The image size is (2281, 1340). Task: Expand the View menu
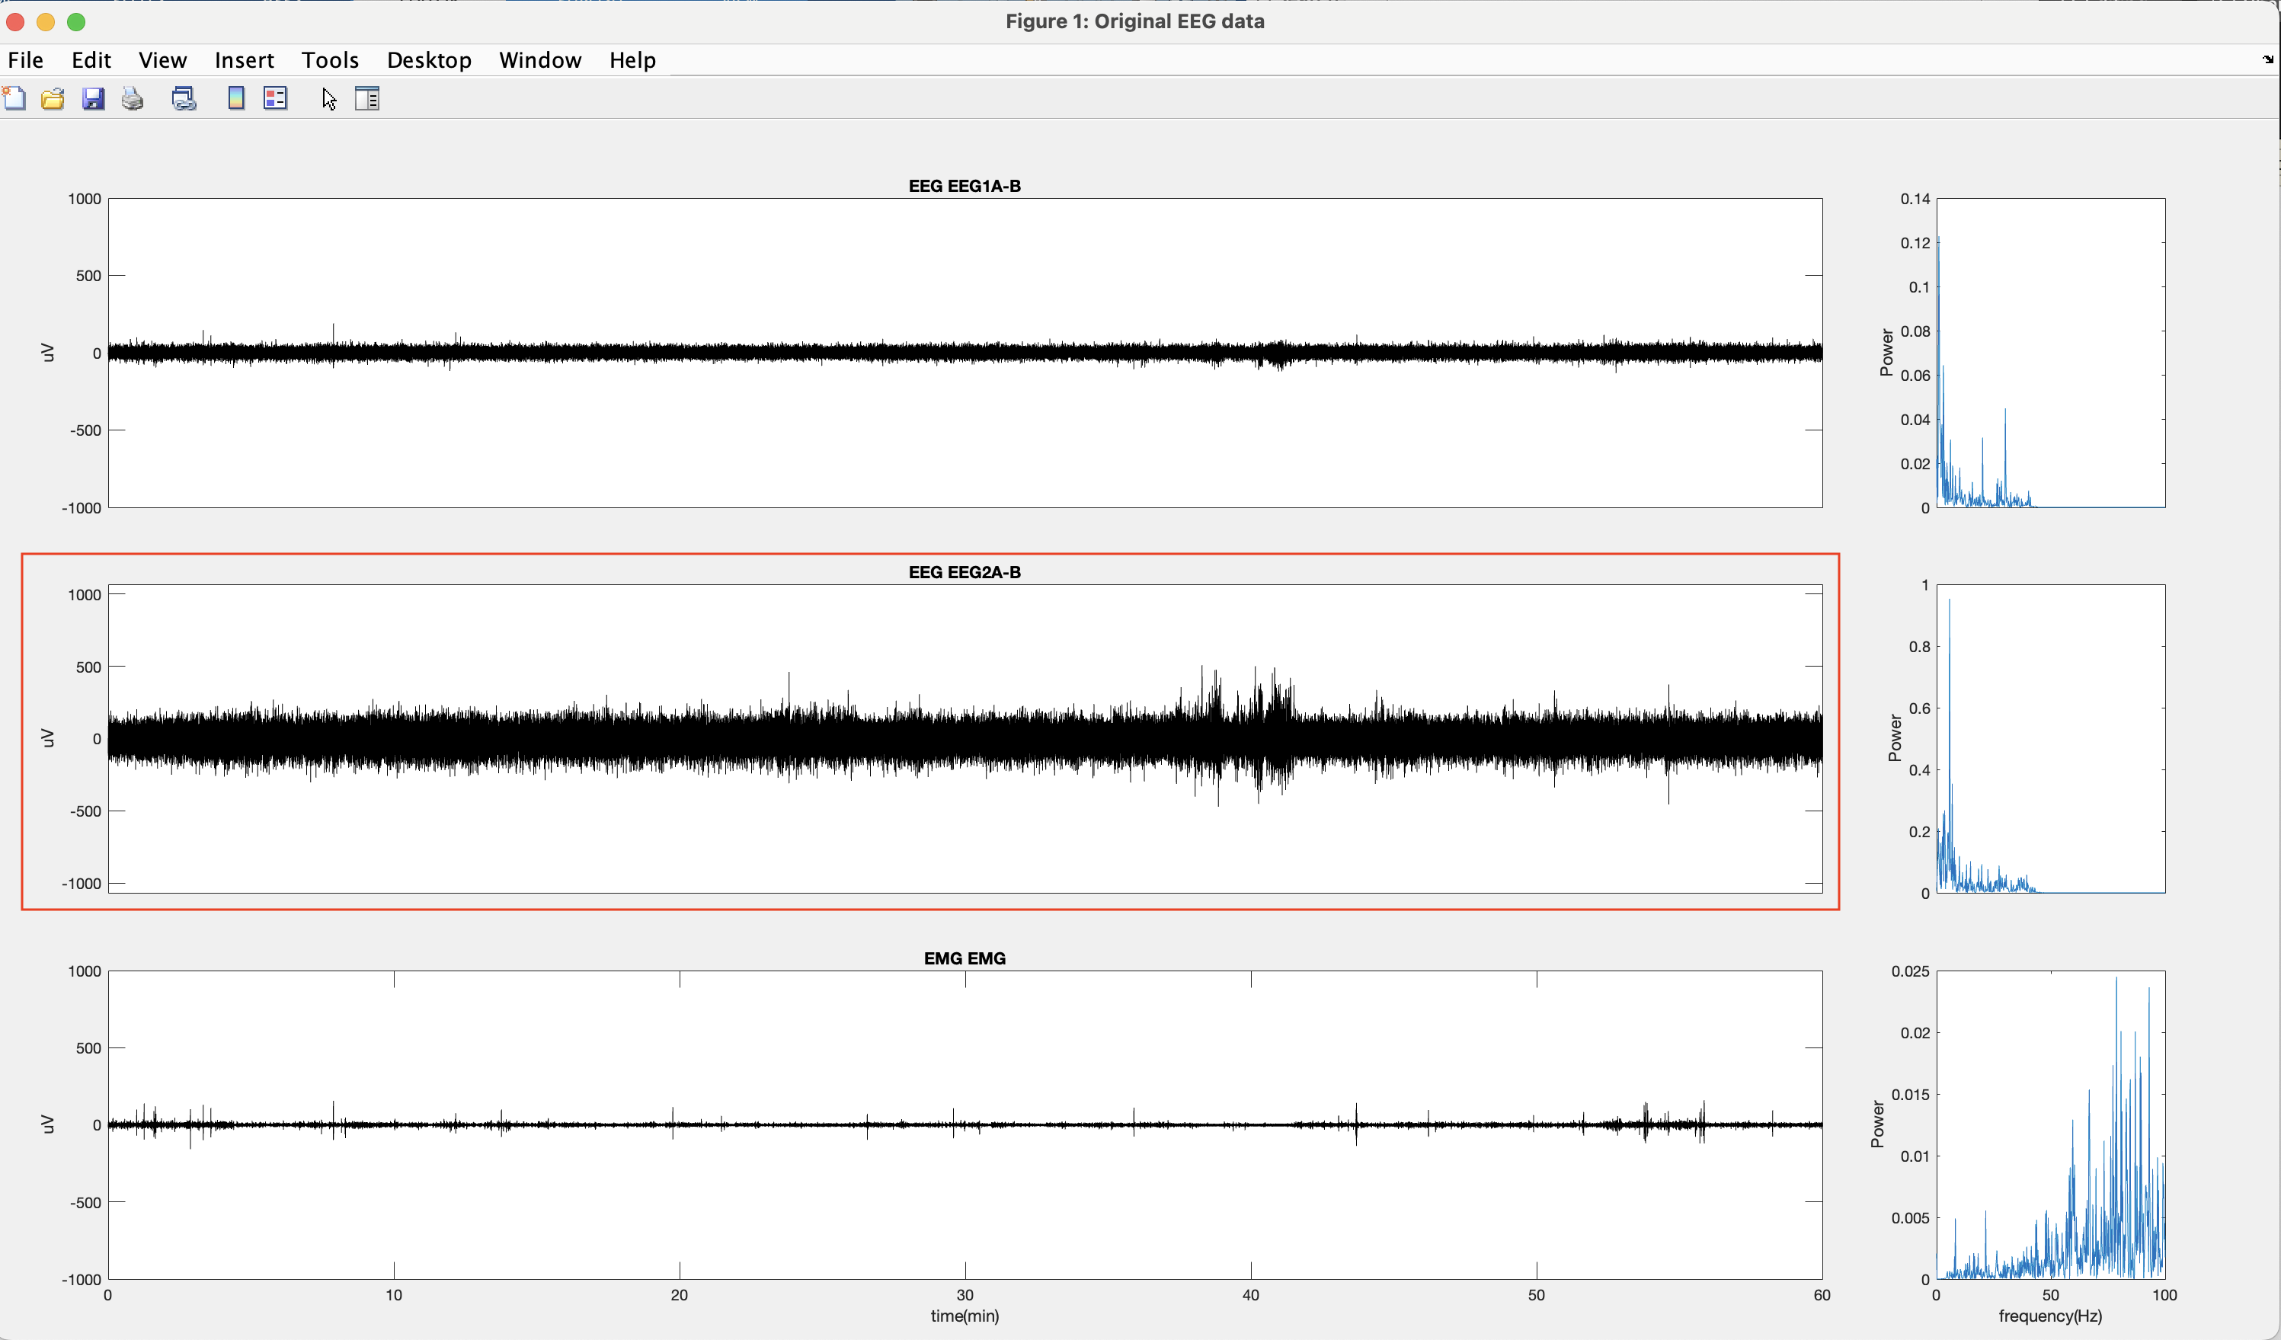[162, 59]
